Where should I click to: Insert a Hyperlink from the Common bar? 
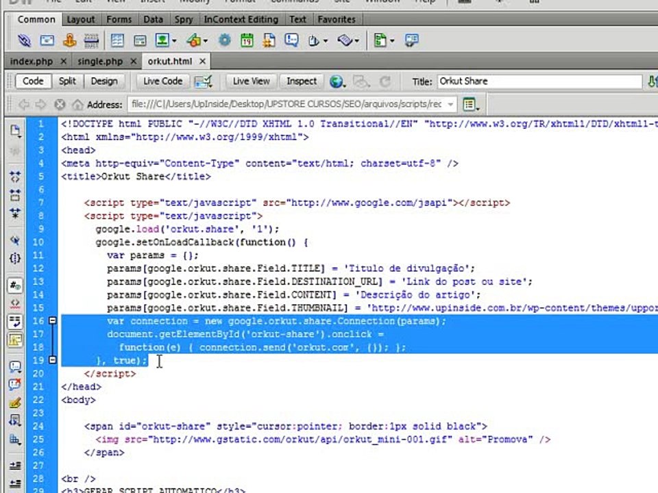point(25,40)
